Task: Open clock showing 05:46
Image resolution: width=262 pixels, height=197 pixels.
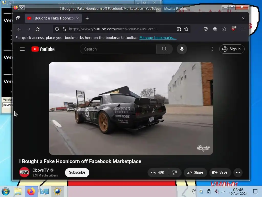Action: [x=238, y=191]
